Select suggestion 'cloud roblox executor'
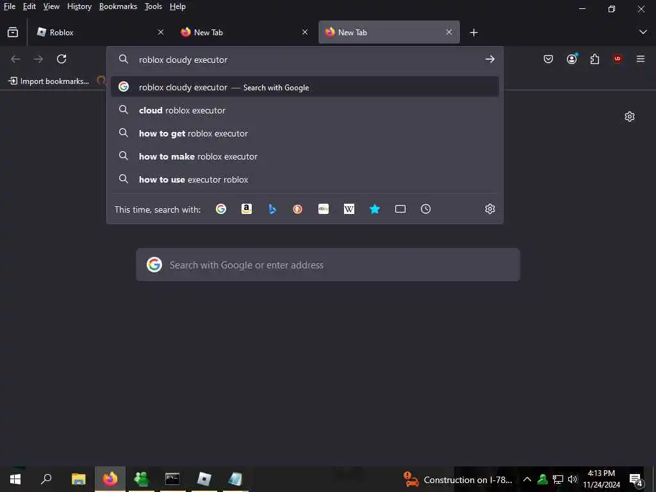Image resolution: width=656 pixels, height=492 pixels. 304,110
